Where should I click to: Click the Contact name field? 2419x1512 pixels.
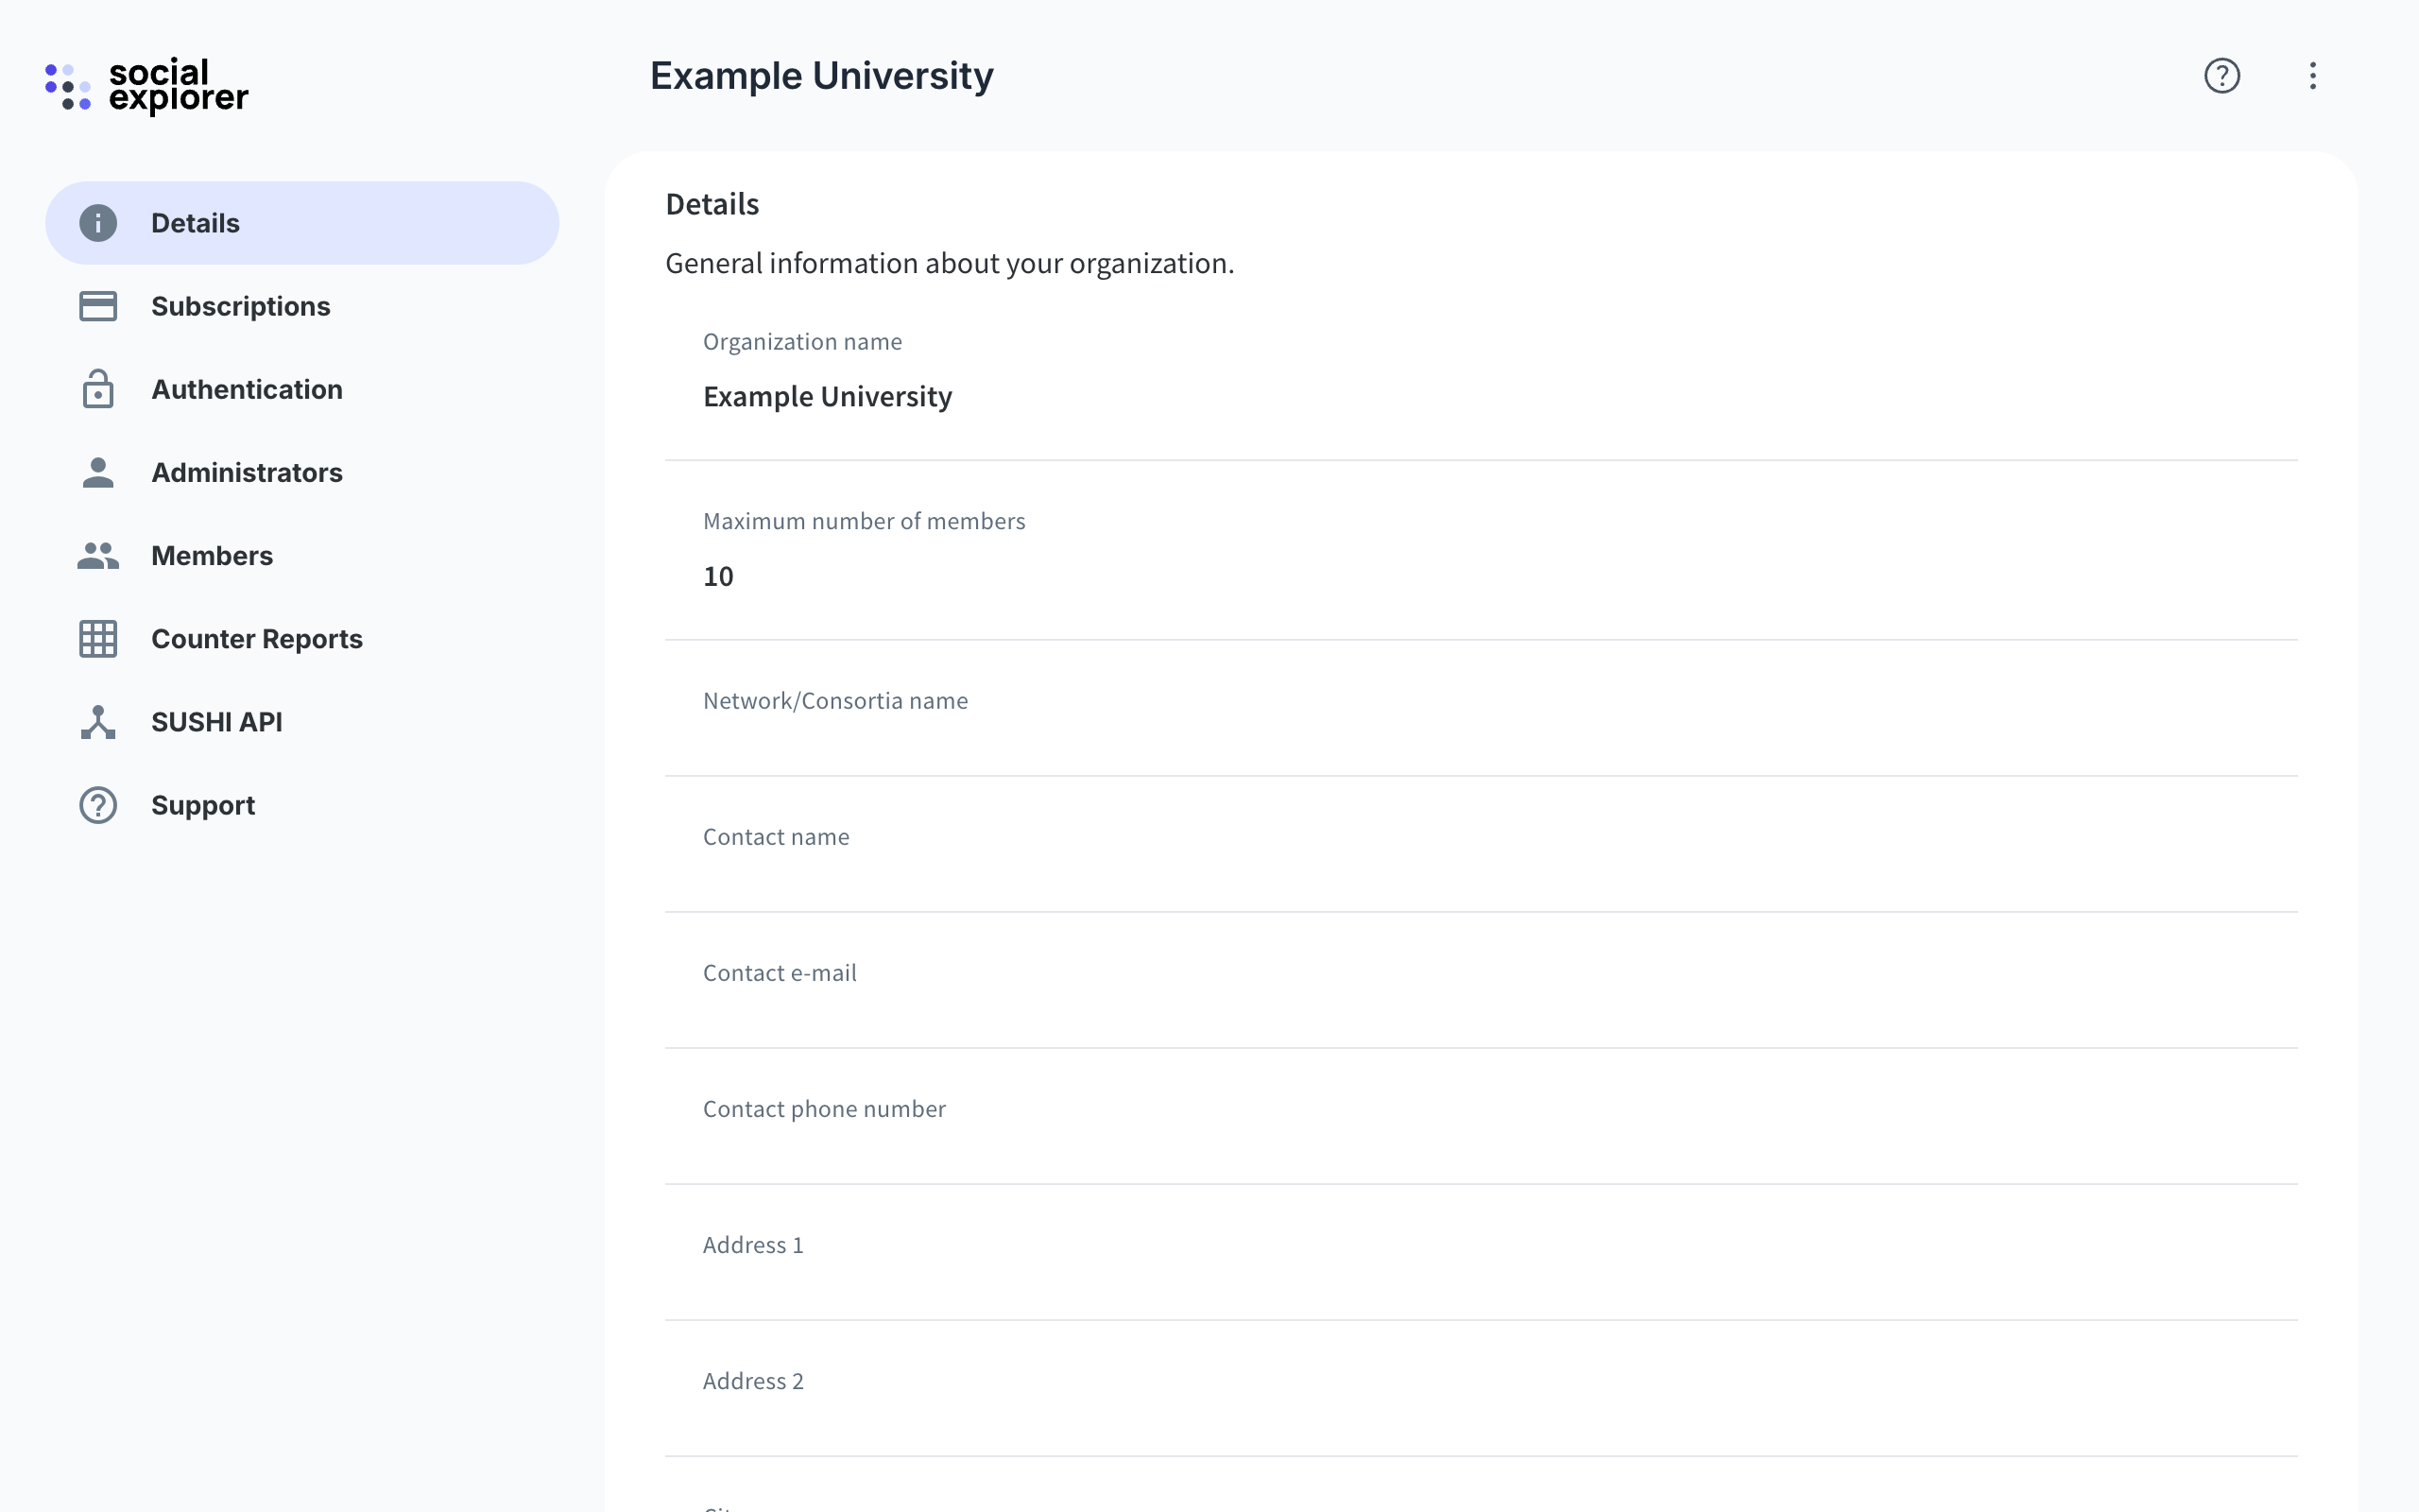coord(1481,844)
